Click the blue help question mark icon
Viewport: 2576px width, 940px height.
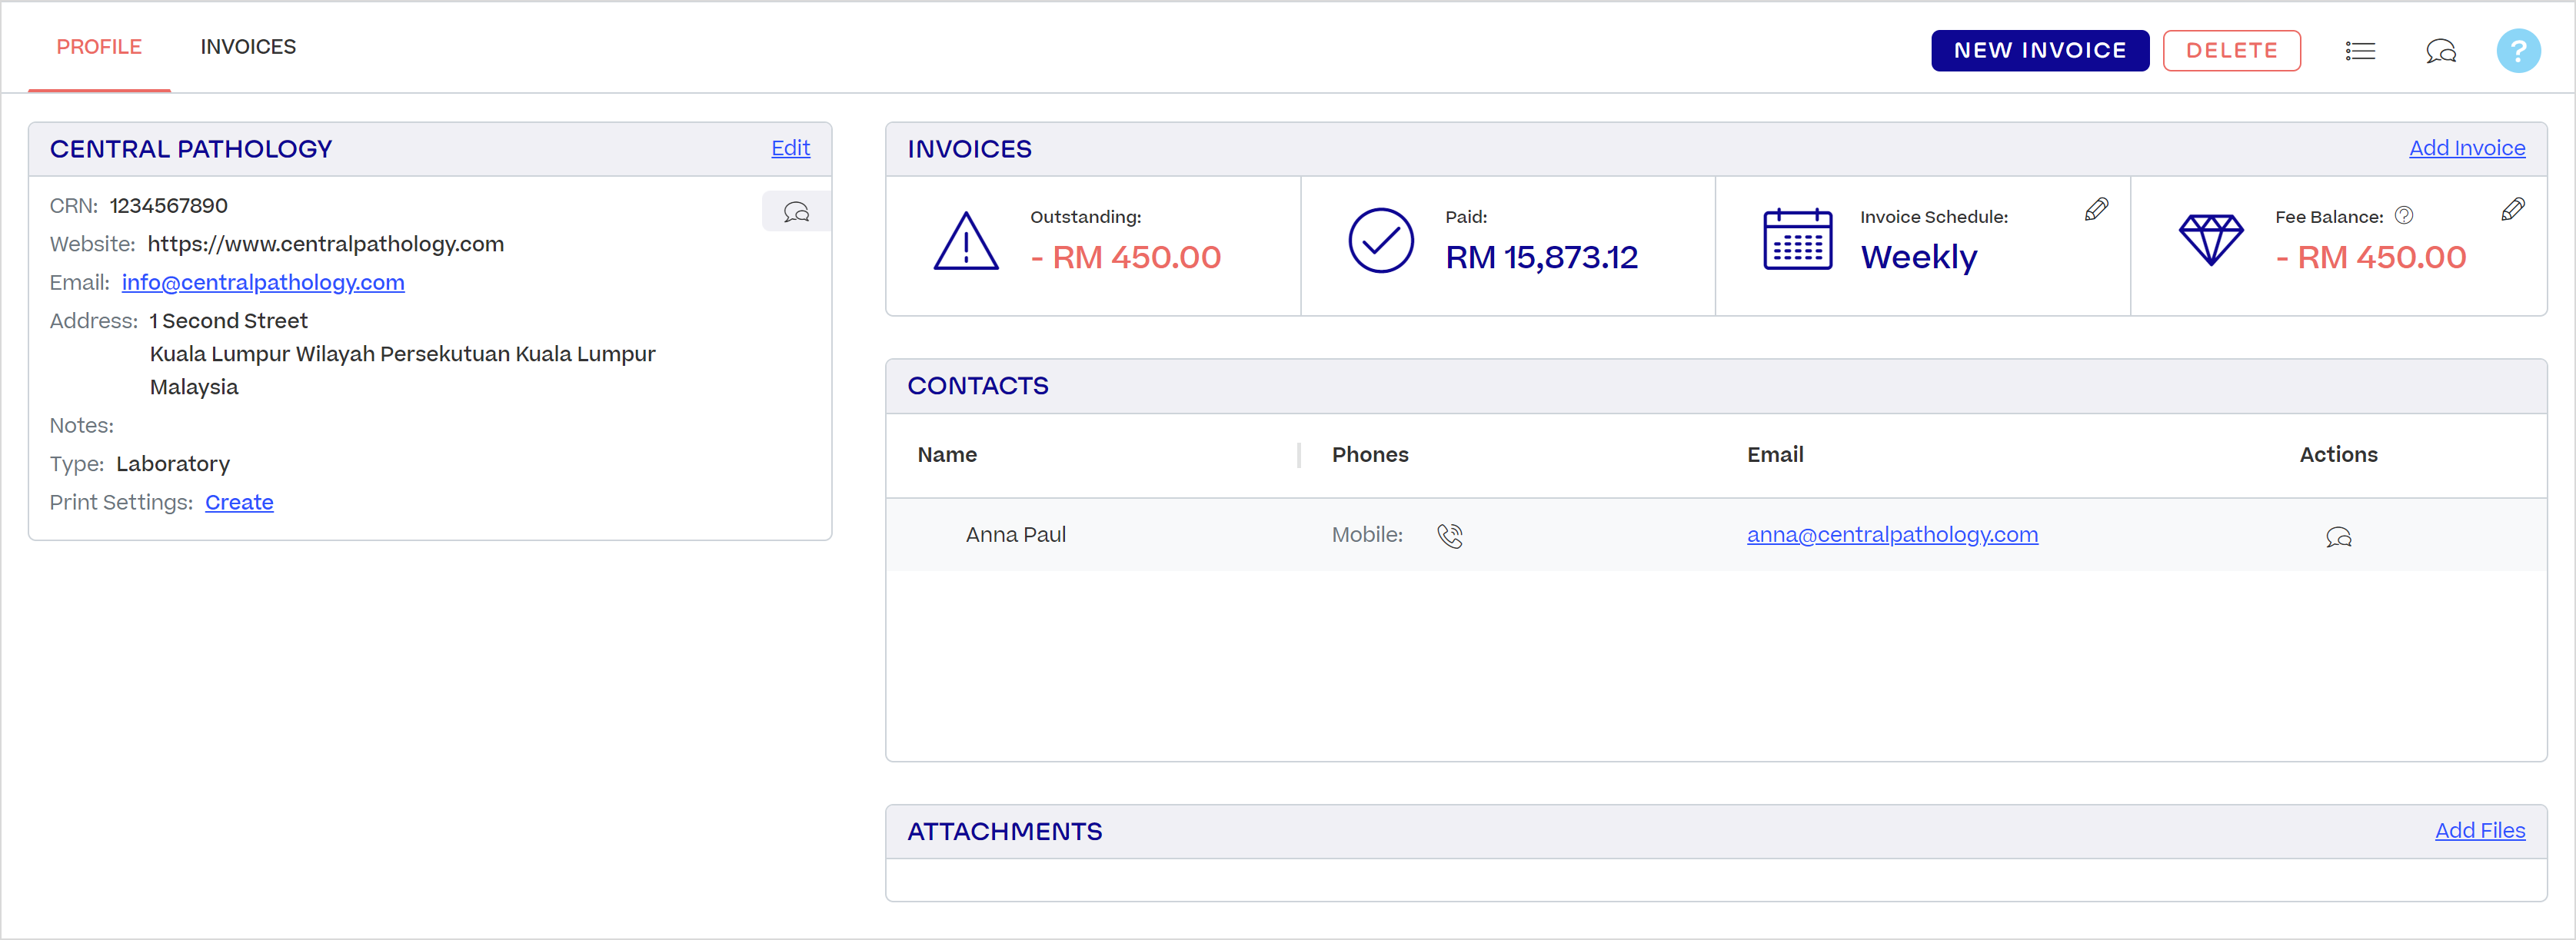2518,51
